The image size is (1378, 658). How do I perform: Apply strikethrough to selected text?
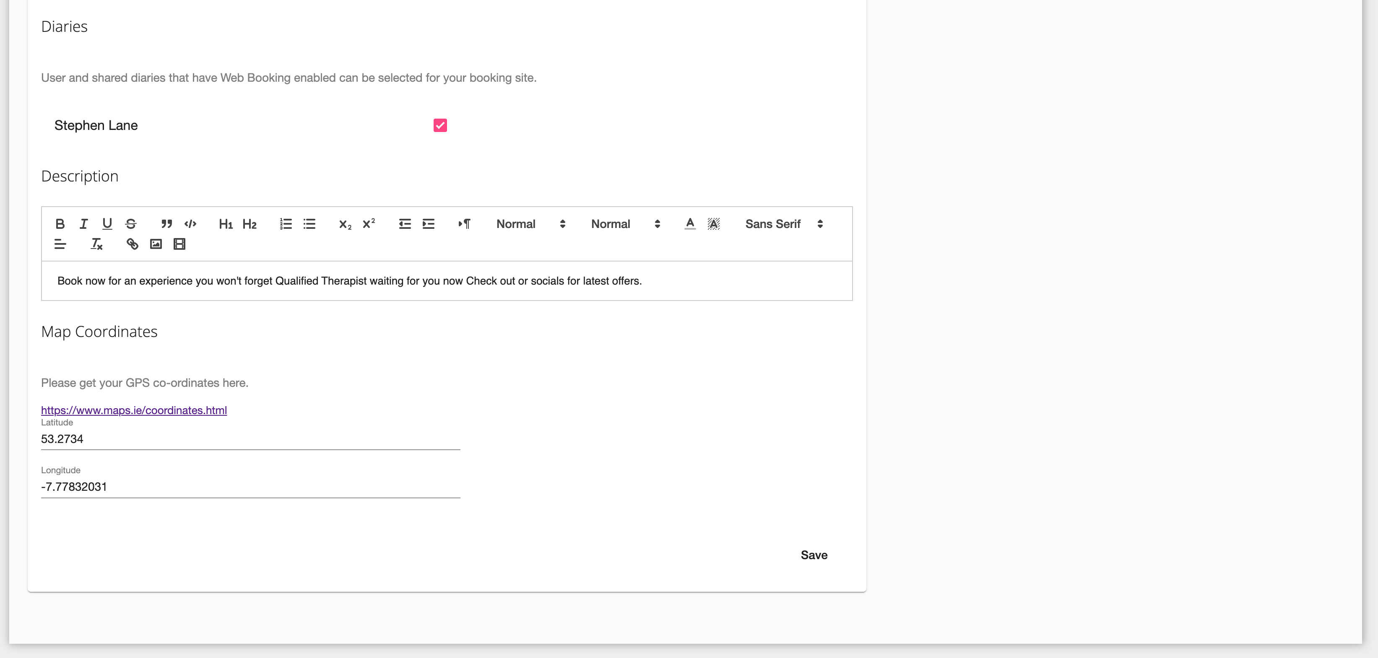129,224
